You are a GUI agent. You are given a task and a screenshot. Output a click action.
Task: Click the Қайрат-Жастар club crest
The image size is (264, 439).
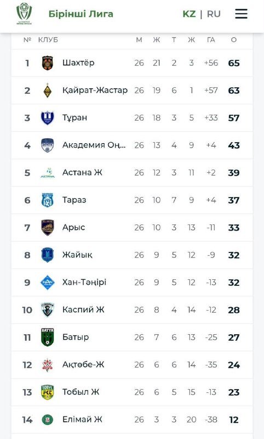click(x=48, y=91)
